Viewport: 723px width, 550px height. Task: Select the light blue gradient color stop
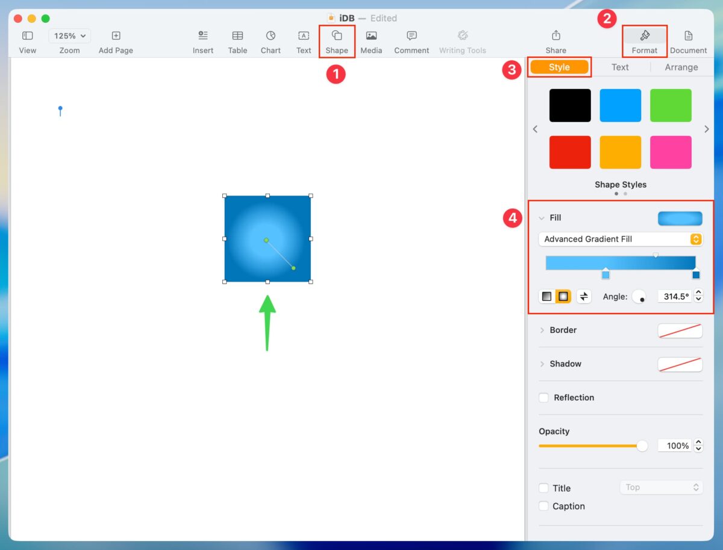point(606,274)
